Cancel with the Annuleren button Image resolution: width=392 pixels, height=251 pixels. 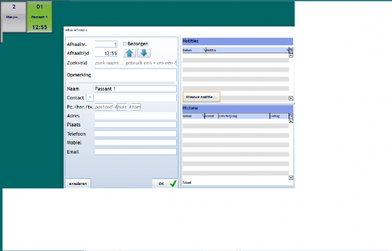[78, 184]
